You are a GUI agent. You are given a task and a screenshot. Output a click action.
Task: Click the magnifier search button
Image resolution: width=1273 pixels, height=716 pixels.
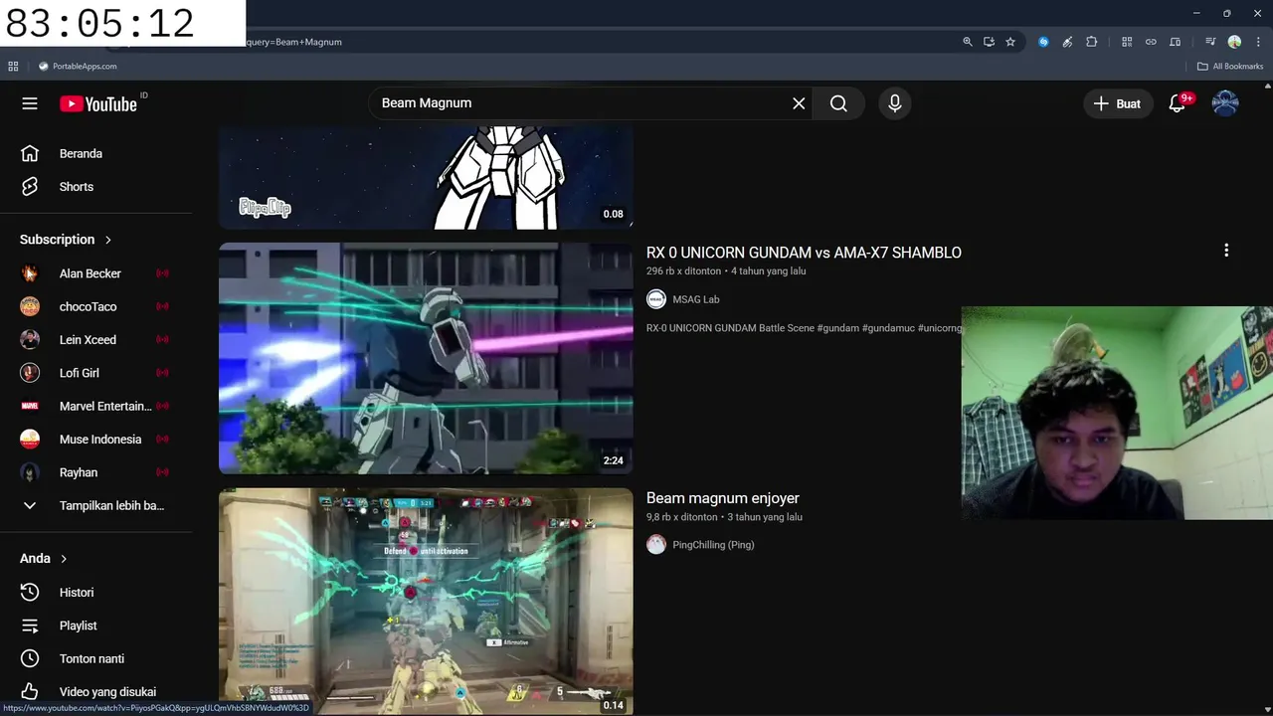pyautogui.click(x=838, y=103)
